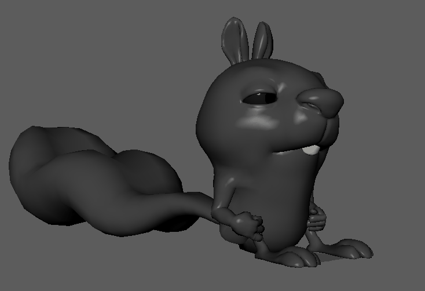Screen dimensions: 425x291
Task: Click the squirrel's mouth line beside tooth
Action: pyautogui.click(x=290, y=152)
